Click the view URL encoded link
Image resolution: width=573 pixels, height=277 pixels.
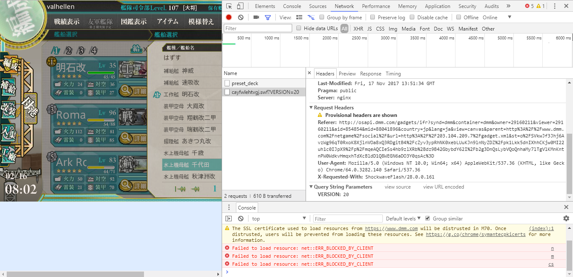coord(443,187)
